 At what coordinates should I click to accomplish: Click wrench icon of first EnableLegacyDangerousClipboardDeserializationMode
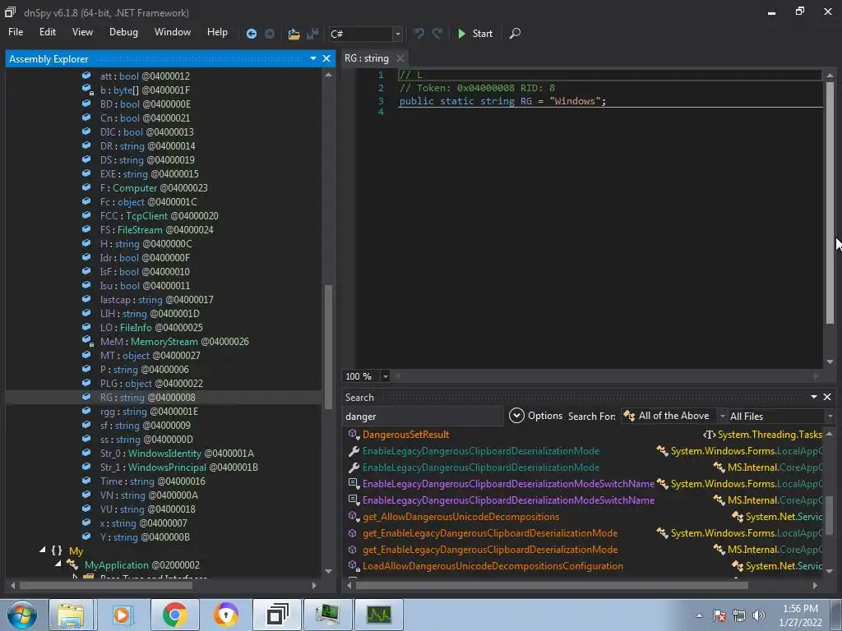point(354,451)
